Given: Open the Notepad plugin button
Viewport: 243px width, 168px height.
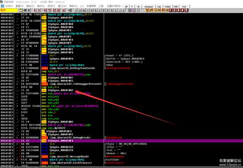Looking at the screenshot, I should [x=148, y=7].
